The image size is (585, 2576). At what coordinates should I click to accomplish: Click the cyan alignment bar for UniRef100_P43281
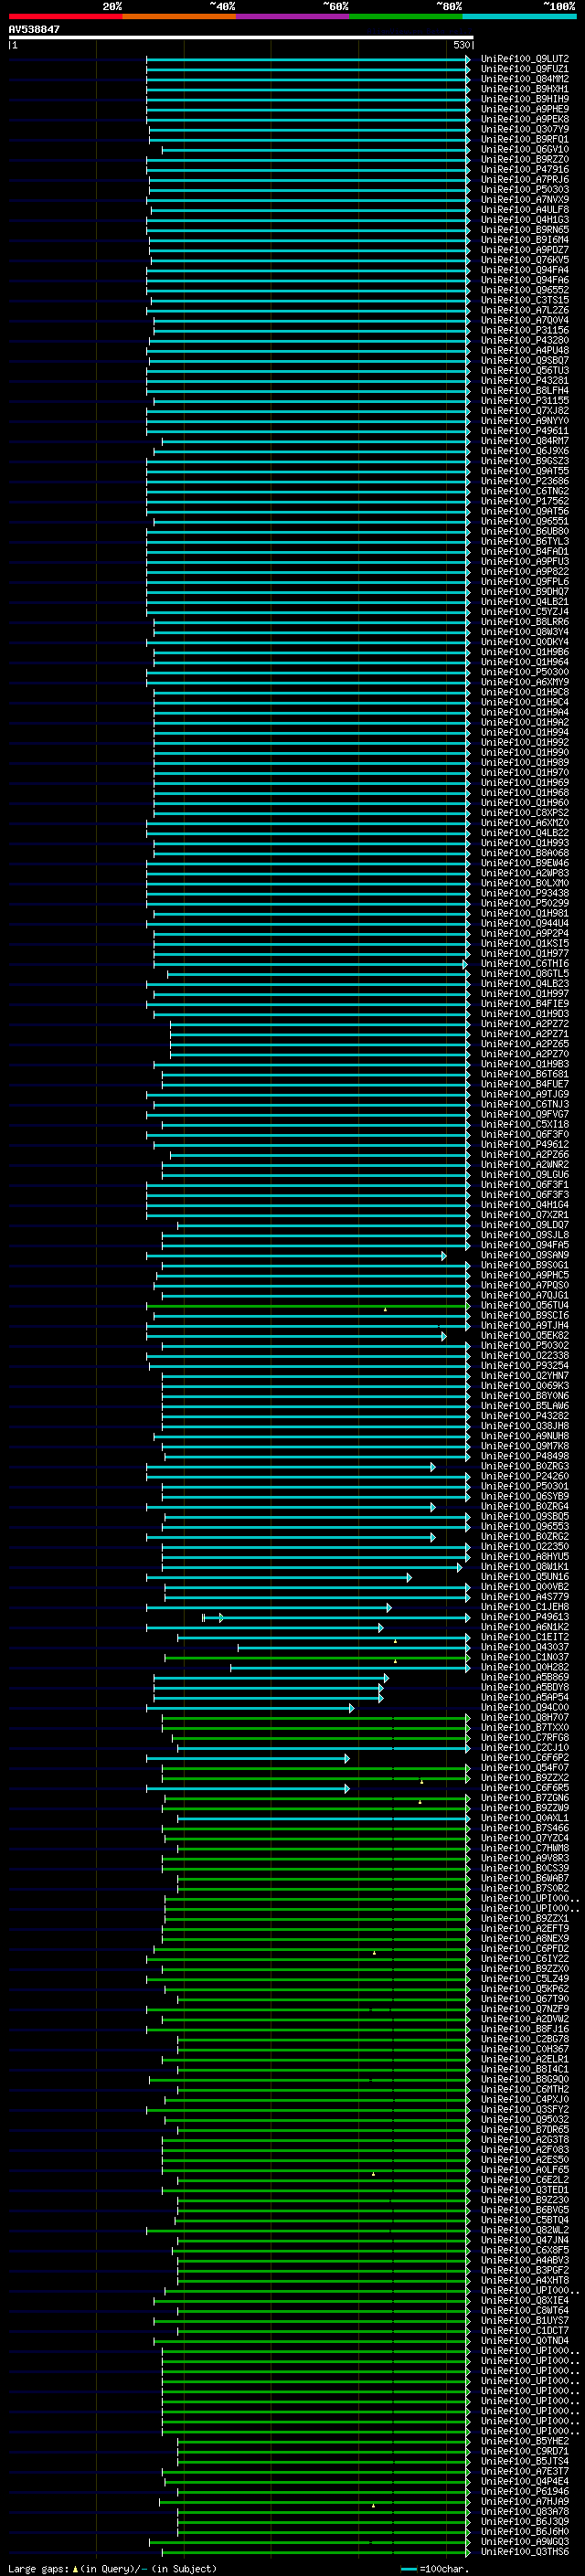coord(308,381)
